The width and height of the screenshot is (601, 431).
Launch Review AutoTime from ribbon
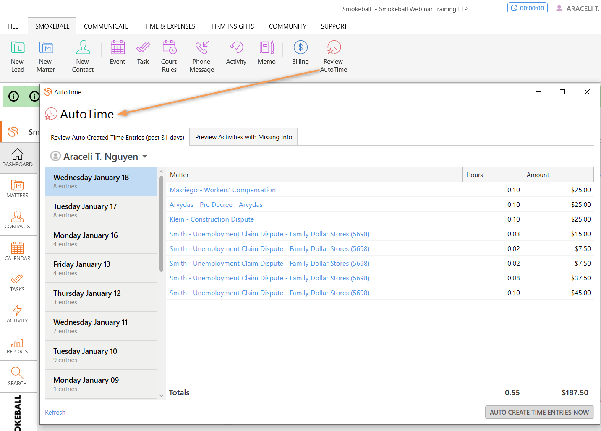[334, 57]
